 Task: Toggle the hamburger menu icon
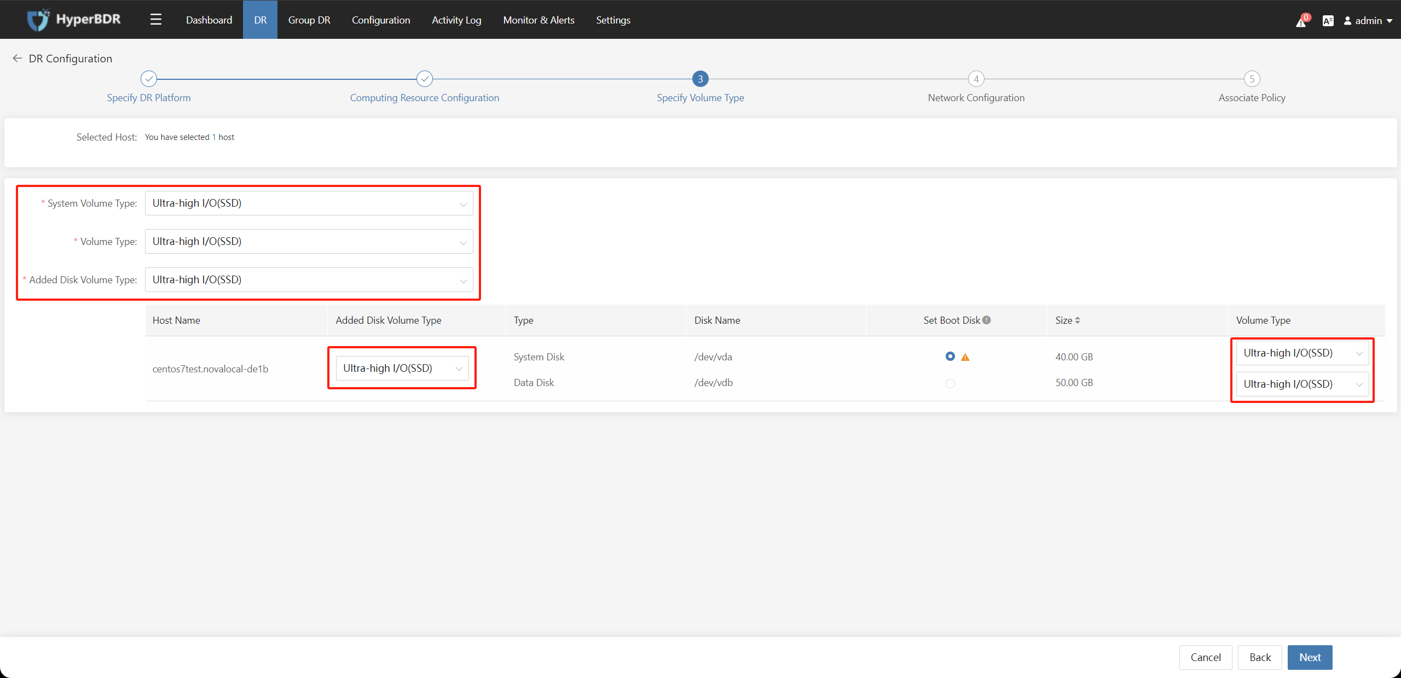coord(156,20)
